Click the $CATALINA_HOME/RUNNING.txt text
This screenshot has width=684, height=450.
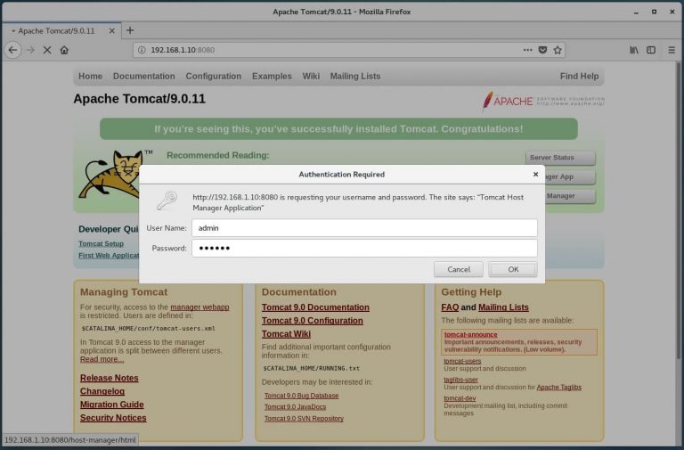(312, 368)
